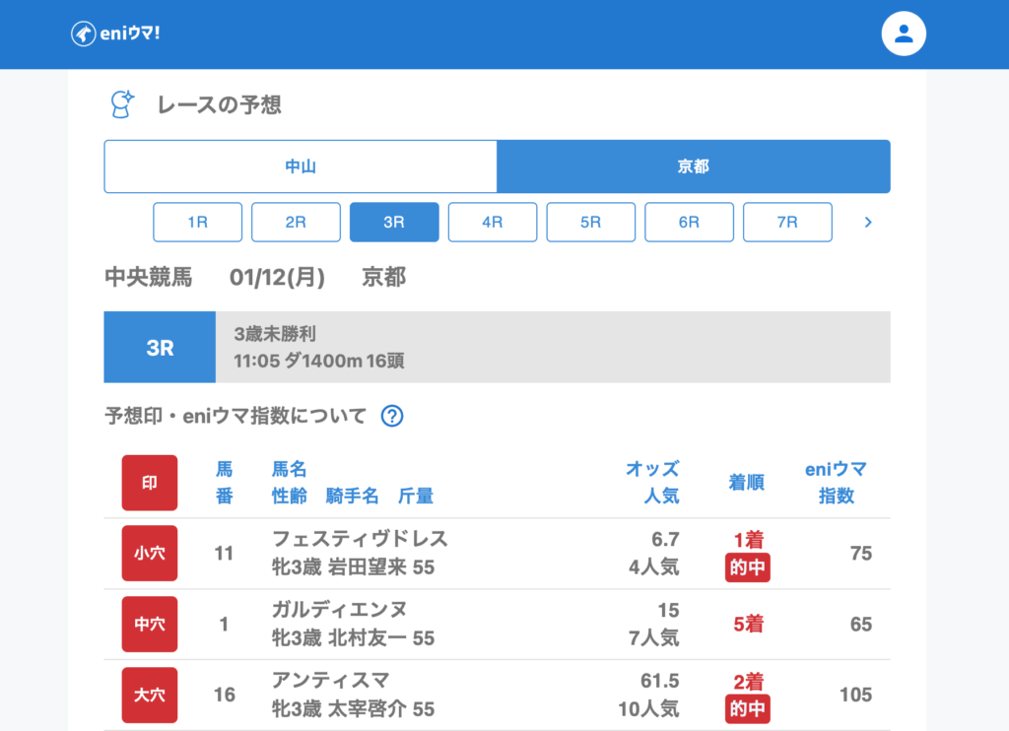This screenshot has width=1009, height=731.
Task: Click the eniウマ! logo
Action: (115, 33)
